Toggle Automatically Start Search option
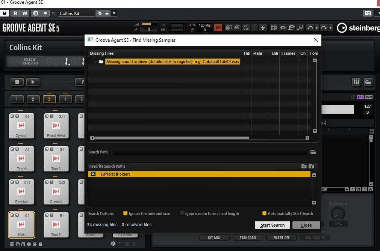Image resolution: width=380 pixels, height=251 pixels. (264, 213)
